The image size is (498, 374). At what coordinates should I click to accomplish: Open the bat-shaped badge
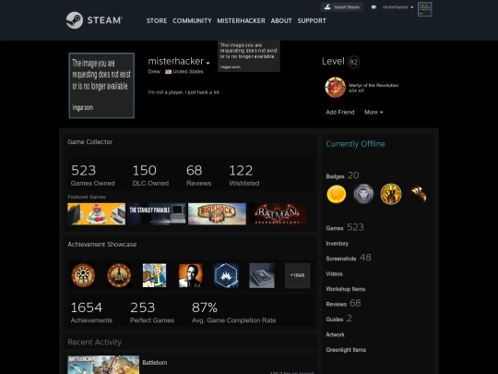tap(419, 194)
